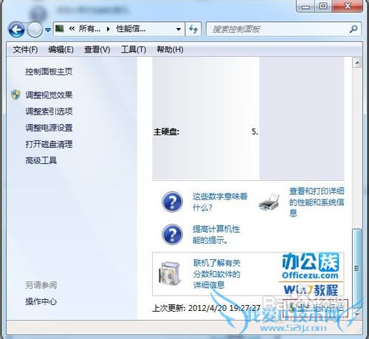Go to 控制面板主页

point(49,72)
